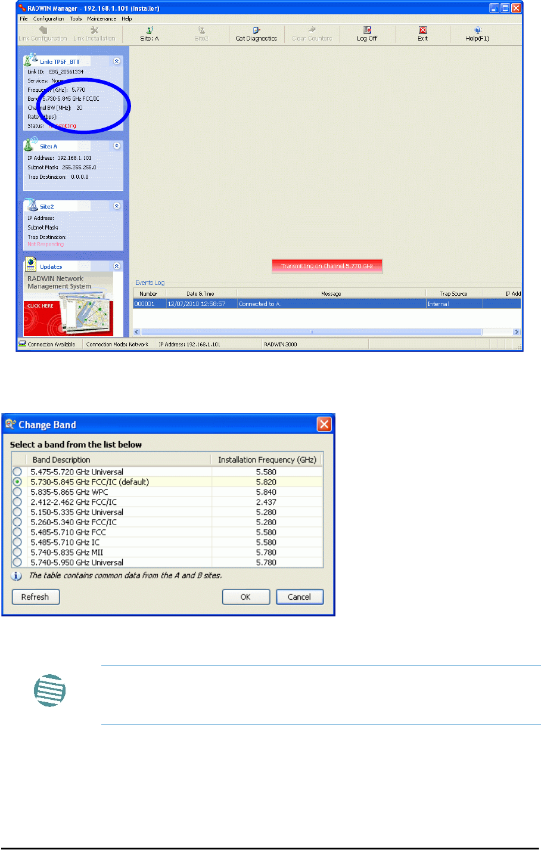The width and height of the screenshot is (541, 859).
Task: Open the Maintenance menu
Action: [102, 18]
